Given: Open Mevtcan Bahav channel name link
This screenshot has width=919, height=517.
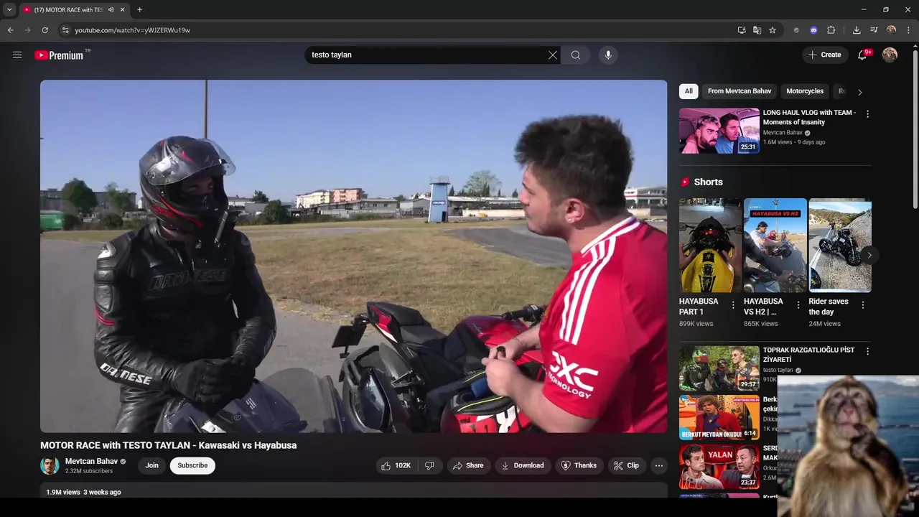Looking at the screenshot, I should coord(91,462).
